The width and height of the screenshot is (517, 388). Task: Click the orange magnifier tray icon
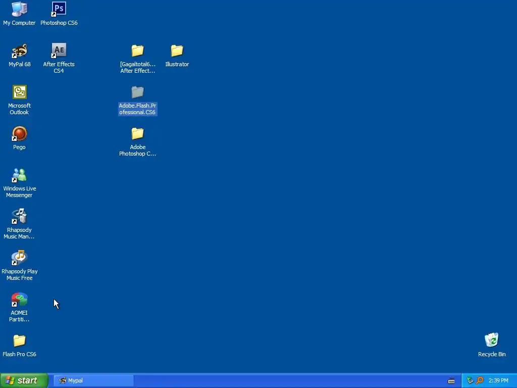480,380
